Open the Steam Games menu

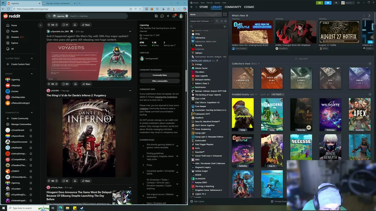[217, 3]
